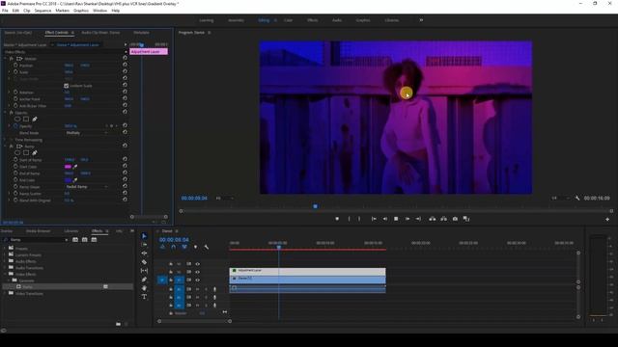This screenshot has width=618, height=347.
Task: Select the Pen tool in tools panel
Action: coord(144,280)
